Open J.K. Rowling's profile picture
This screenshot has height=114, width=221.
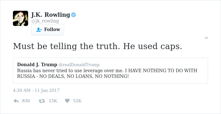pyautogui.click(x=21, y=18)
